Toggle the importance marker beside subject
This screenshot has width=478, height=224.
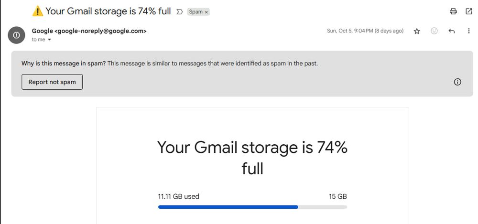pyautogui.click(x=180, y=11)
